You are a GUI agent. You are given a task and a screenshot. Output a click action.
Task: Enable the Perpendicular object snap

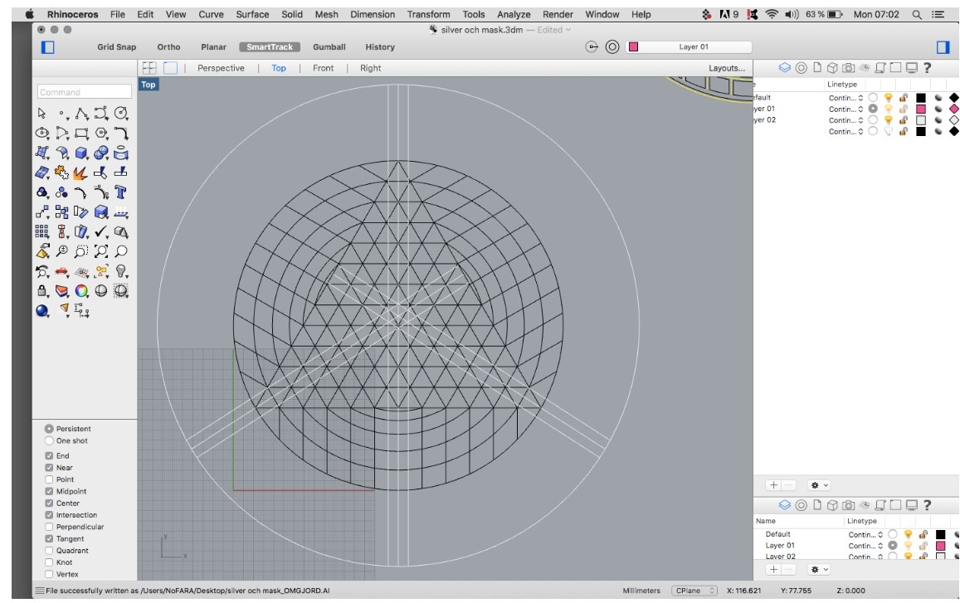(49, 527)
